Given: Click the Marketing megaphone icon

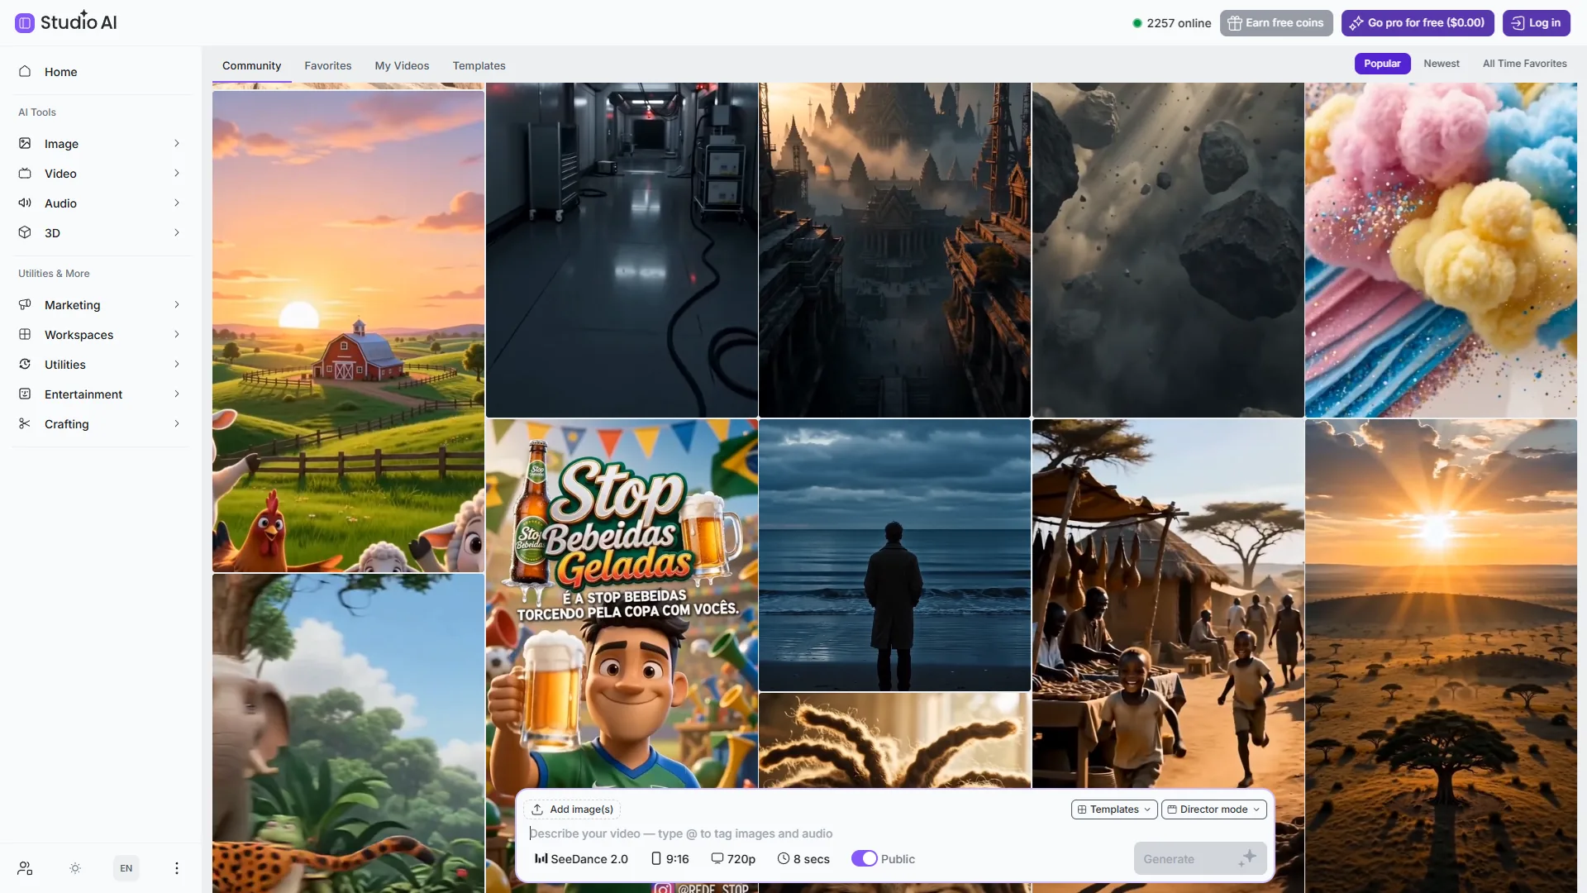Looking at the screenshot, I should [25, 304].
